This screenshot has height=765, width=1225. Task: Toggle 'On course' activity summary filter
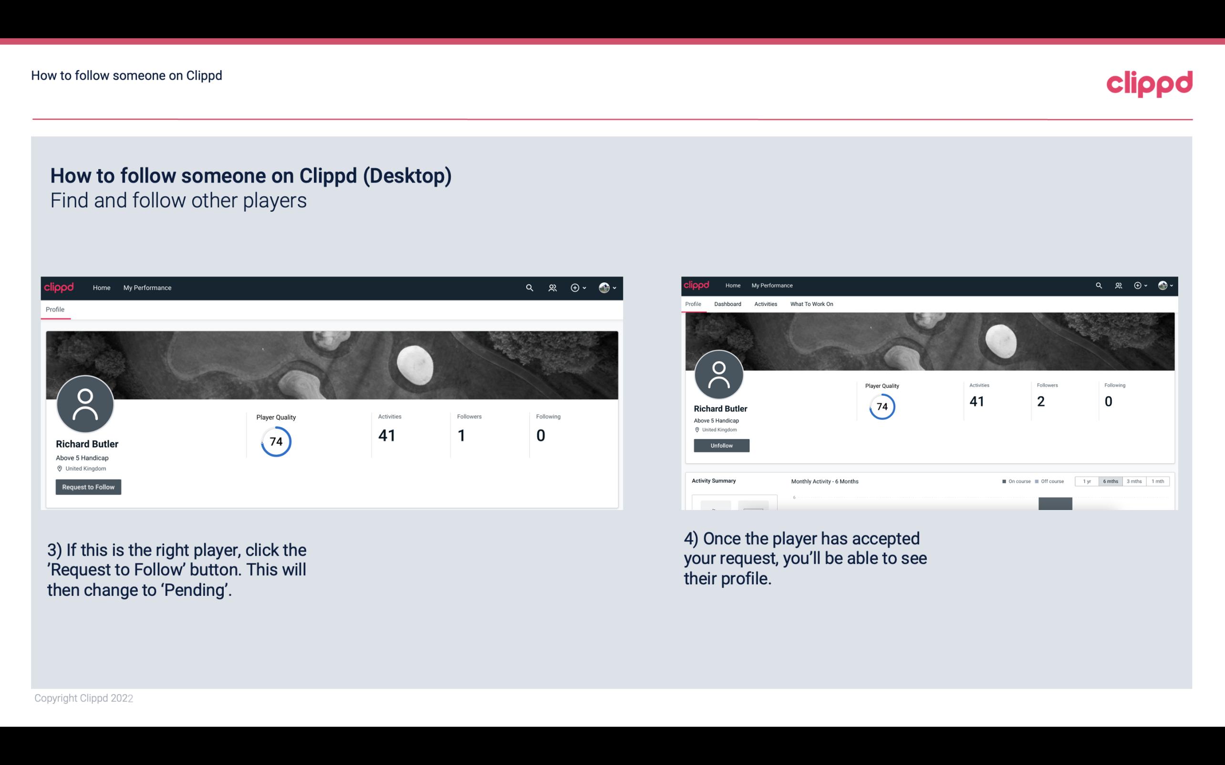(x=1014, y=481)
